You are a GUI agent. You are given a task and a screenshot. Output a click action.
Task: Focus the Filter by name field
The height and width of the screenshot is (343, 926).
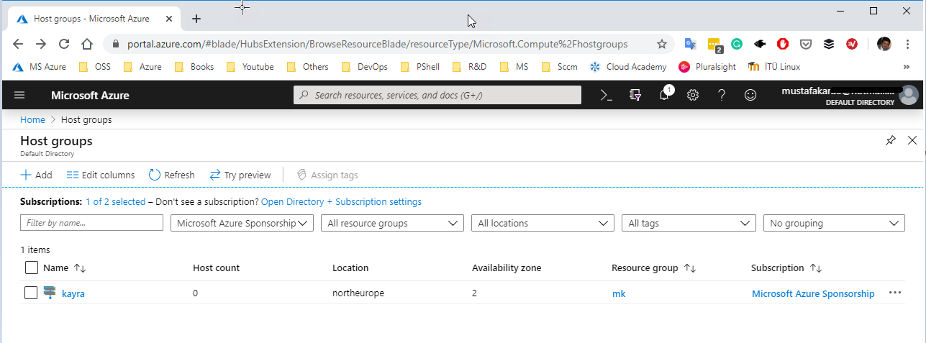tap(91, 223)
